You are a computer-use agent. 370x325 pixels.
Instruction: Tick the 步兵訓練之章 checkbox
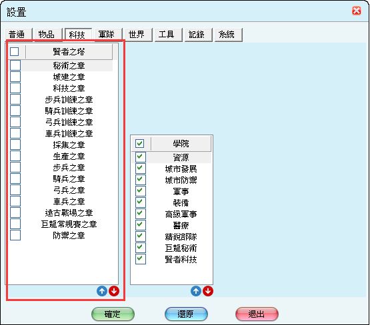[15, 99]
